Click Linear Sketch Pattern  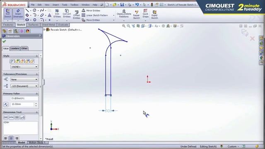pyautogui.click(x=95, y=15)
